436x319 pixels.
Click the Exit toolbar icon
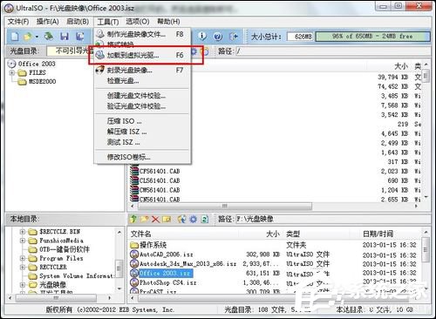click(234, 37)
